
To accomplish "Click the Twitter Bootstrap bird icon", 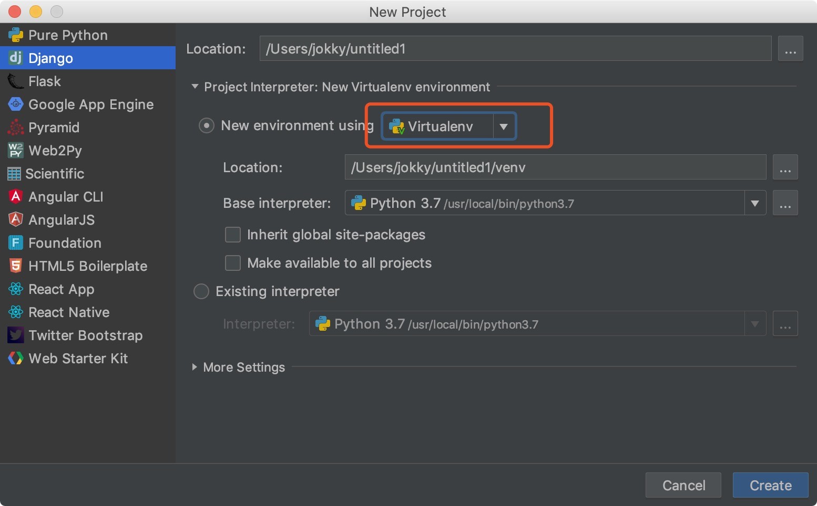I will 16,335.
